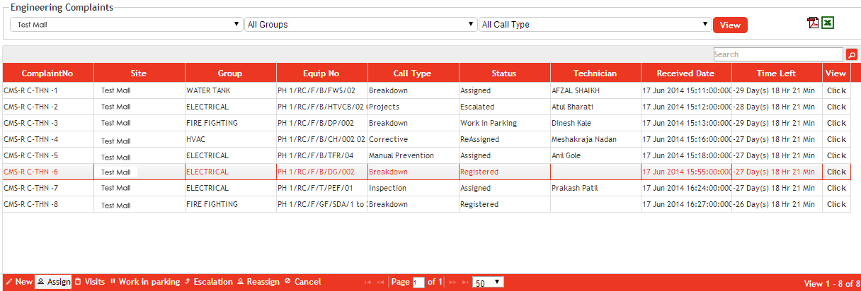This screenshot has width=861, height=291.
Task: Export complaints to PDF icon
Action: [813, 23]
